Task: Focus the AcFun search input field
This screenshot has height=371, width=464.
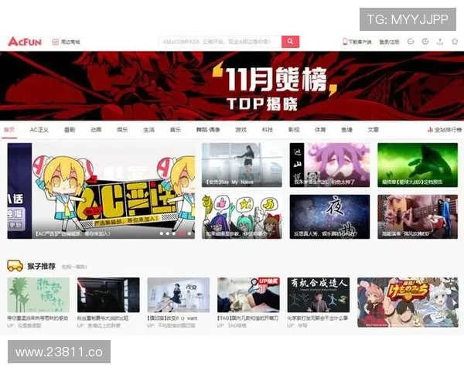Action: pos(220,42)
